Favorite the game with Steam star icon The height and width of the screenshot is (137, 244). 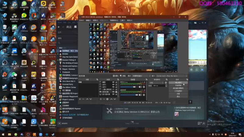point(202,70)
